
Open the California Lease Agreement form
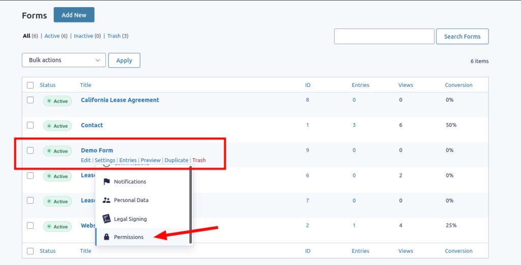click(120, 100)
